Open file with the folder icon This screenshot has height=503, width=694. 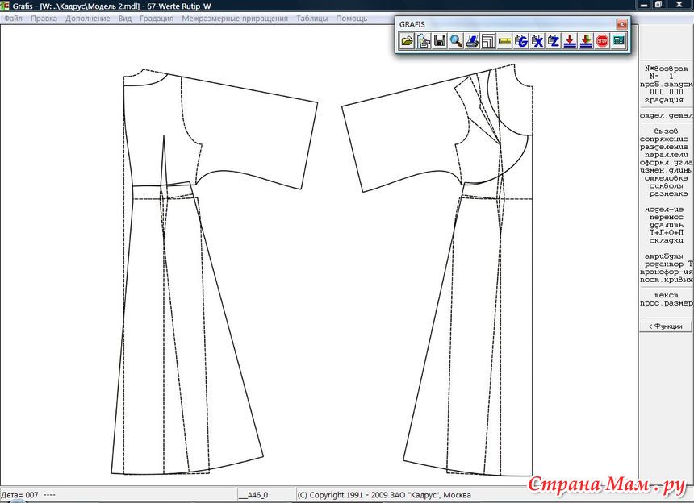tap(407, 41)
